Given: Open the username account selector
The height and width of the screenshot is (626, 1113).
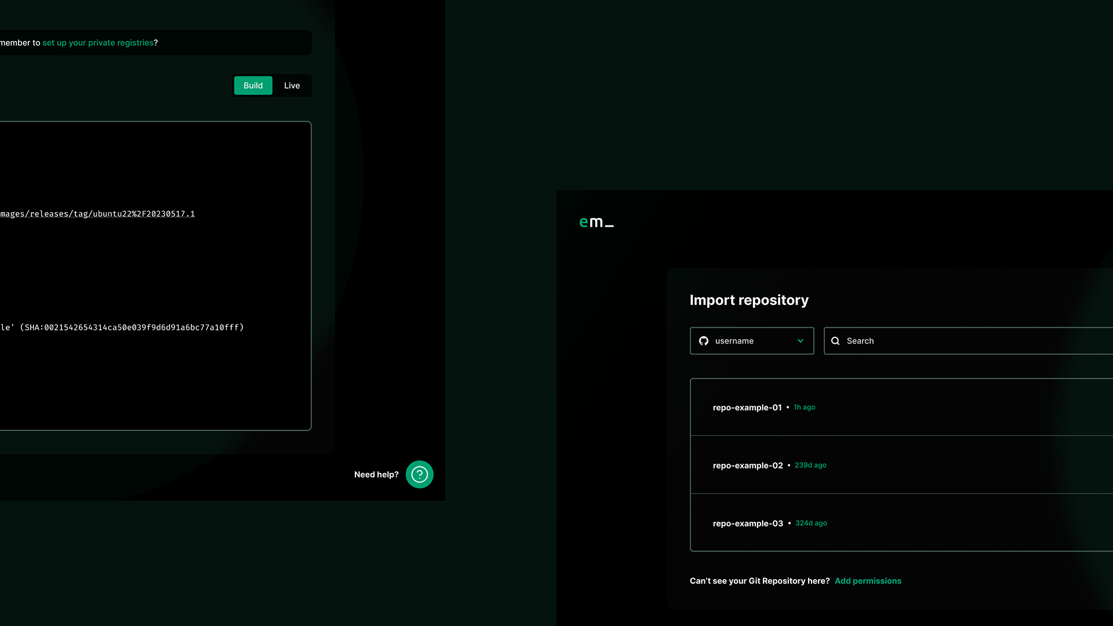Looking at the screenshot, I should coord(742,341).
